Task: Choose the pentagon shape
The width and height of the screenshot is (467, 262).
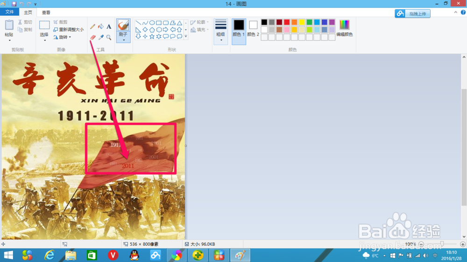Action: (152, 29)
